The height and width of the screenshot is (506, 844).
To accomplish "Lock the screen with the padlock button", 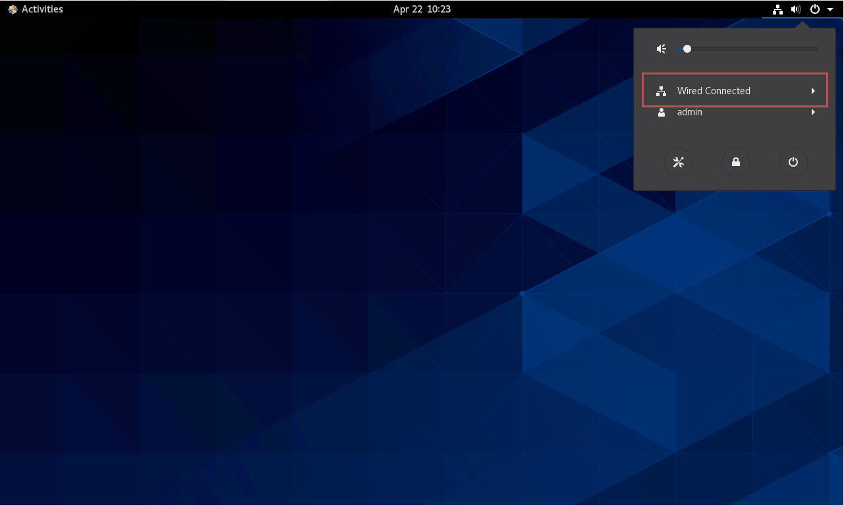I will click(736, 162).
